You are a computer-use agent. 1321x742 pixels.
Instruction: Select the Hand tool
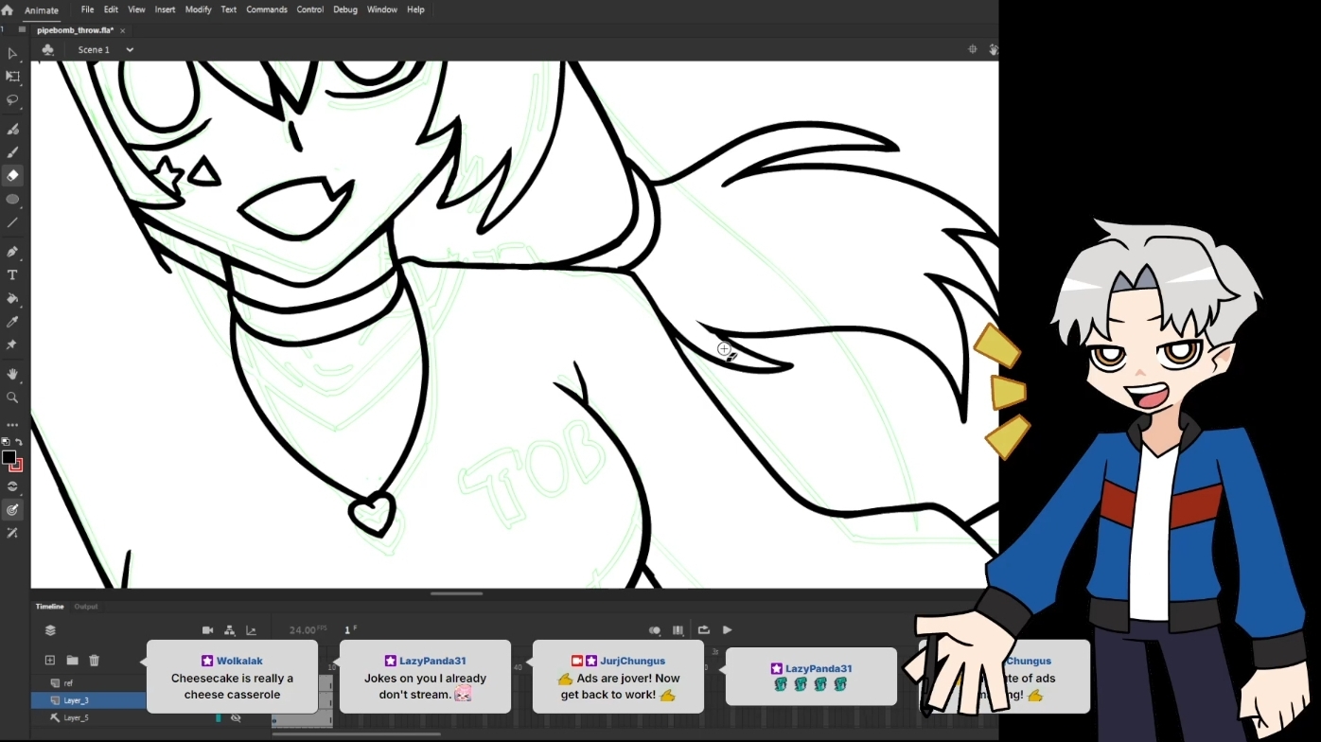(x=12, y=375)
